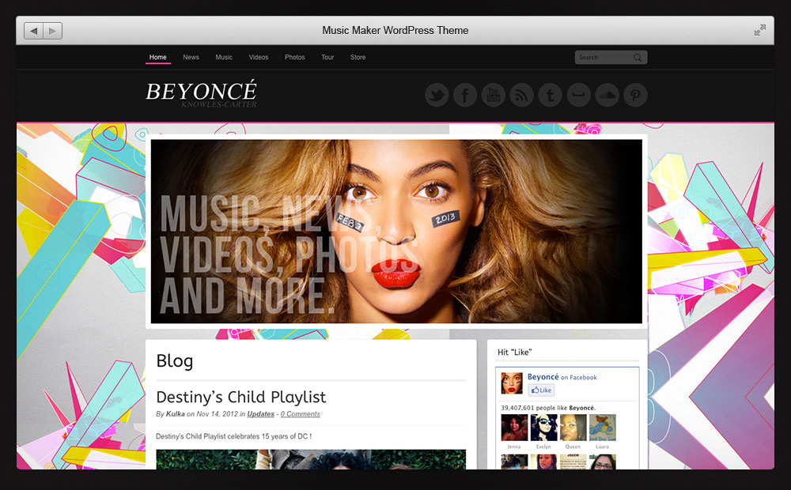Screen dimensions: 791x490
Task: Open the YouTube channel icon
Action: (x=494, y=96)
